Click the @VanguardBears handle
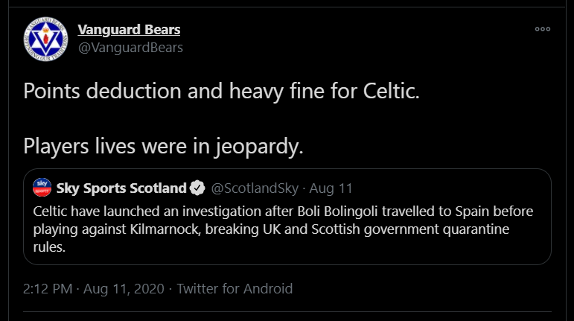 pos(130,48)
